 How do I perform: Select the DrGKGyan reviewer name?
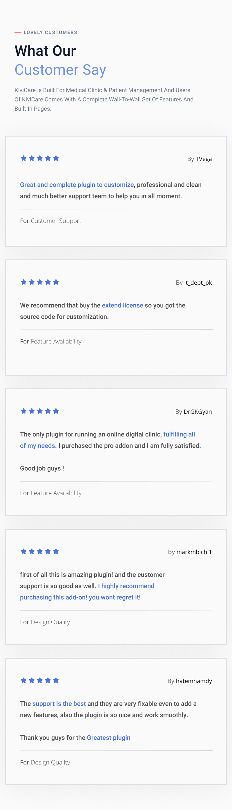[x=197, y=412]
